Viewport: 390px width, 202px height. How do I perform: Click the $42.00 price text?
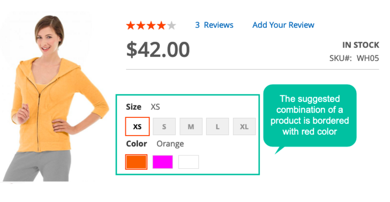(158, 50)
